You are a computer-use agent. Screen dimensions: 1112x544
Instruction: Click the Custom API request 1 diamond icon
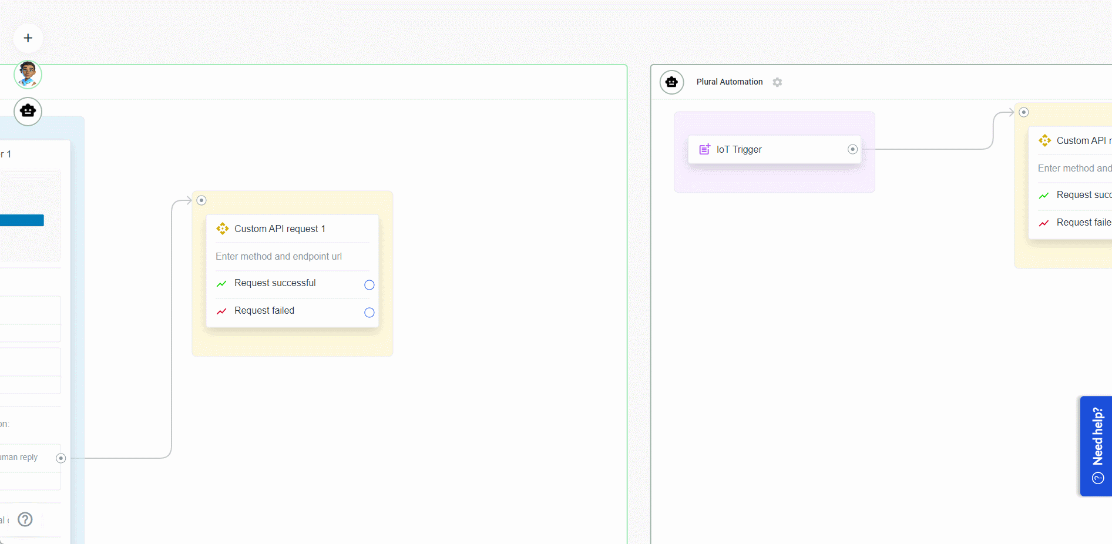pyautogui.click(x=222, y=229)
